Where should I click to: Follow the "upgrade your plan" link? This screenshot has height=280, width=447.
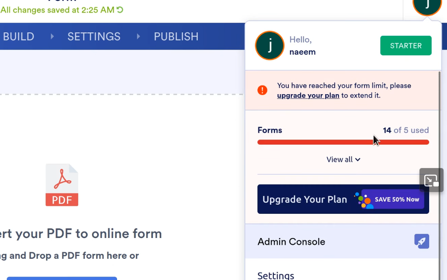[308, 96]
